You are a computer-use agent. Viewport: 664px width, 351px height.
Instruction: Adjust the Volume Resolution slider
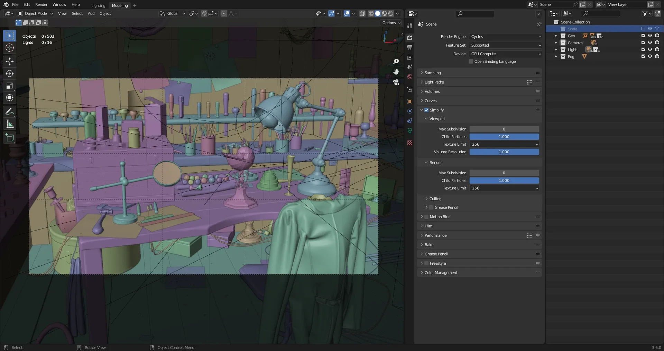pos(504,152)
